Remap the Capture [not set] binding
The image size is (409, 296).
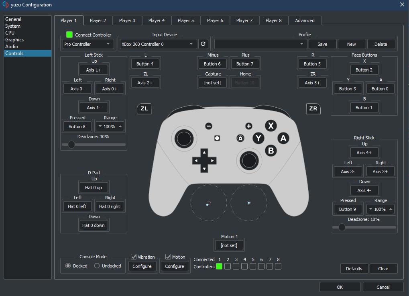point(213,83)
